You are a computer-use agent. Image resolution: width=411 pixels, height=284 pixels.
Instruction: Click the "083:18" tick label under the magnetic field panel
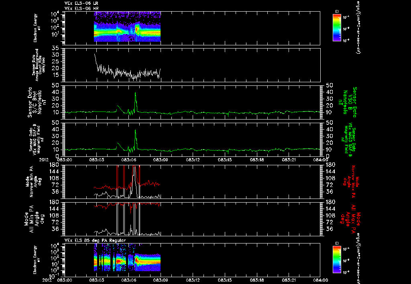pos(257,160)
